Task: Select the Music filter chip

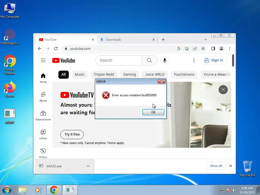Action: (79, 74)
